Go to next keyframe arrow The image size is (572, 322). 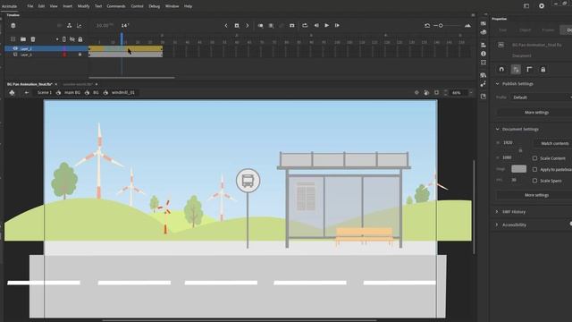pyautogui.click(x=248, y=26)
